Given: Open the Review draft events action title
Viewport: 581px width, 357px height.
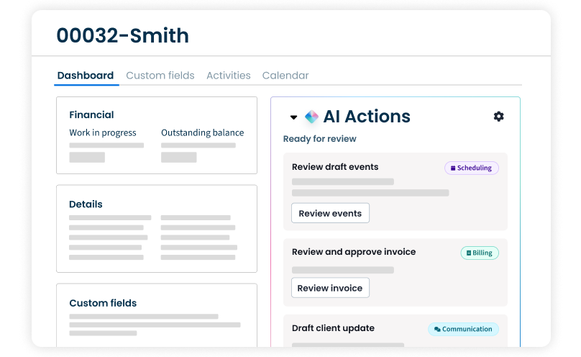Looking at the screenshot, I should pyautogui.click(x=335, y=167).
